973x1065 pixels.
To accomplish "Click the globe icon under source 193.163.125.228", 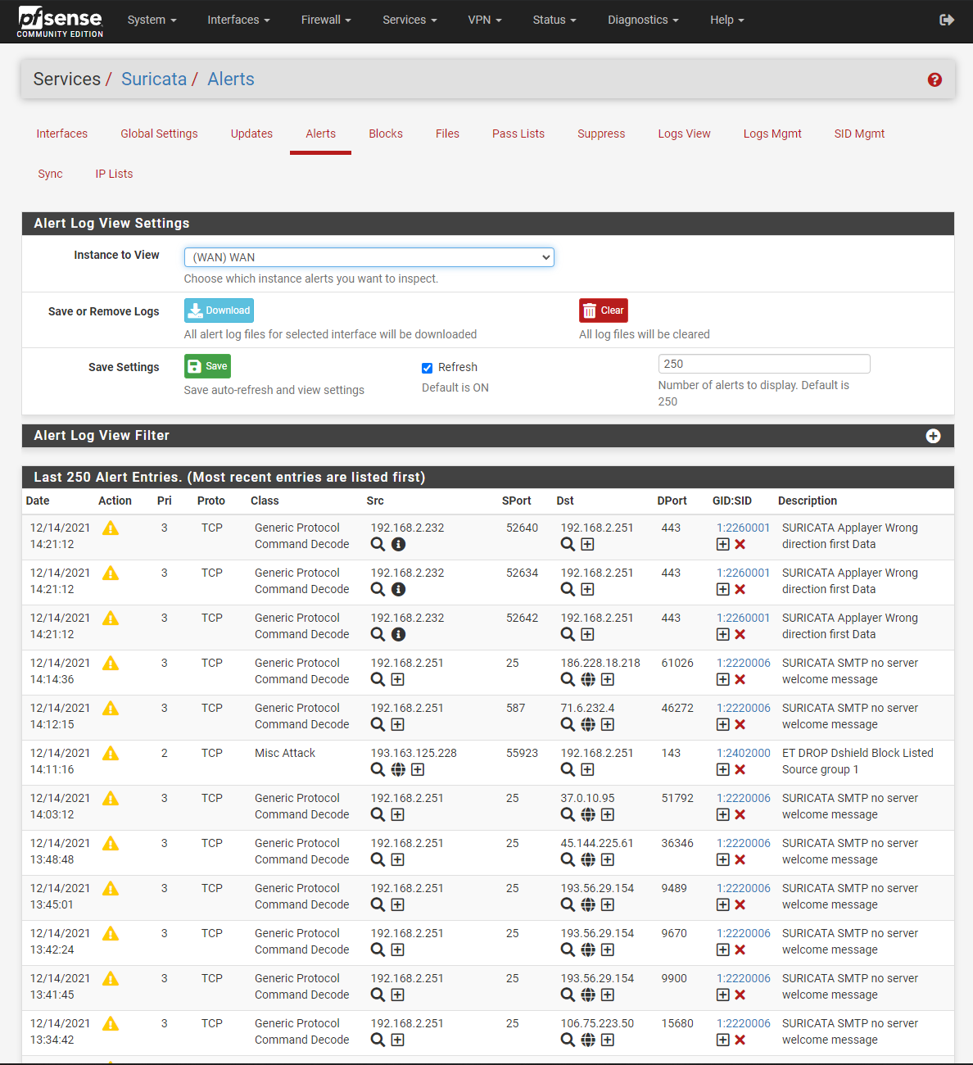I will pos(398,769).
